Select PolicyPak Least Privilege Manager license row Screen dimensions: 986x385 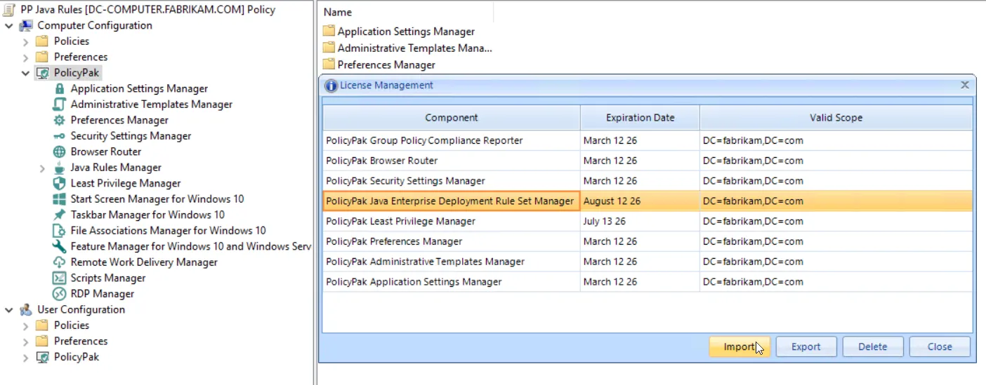[648, 222]
